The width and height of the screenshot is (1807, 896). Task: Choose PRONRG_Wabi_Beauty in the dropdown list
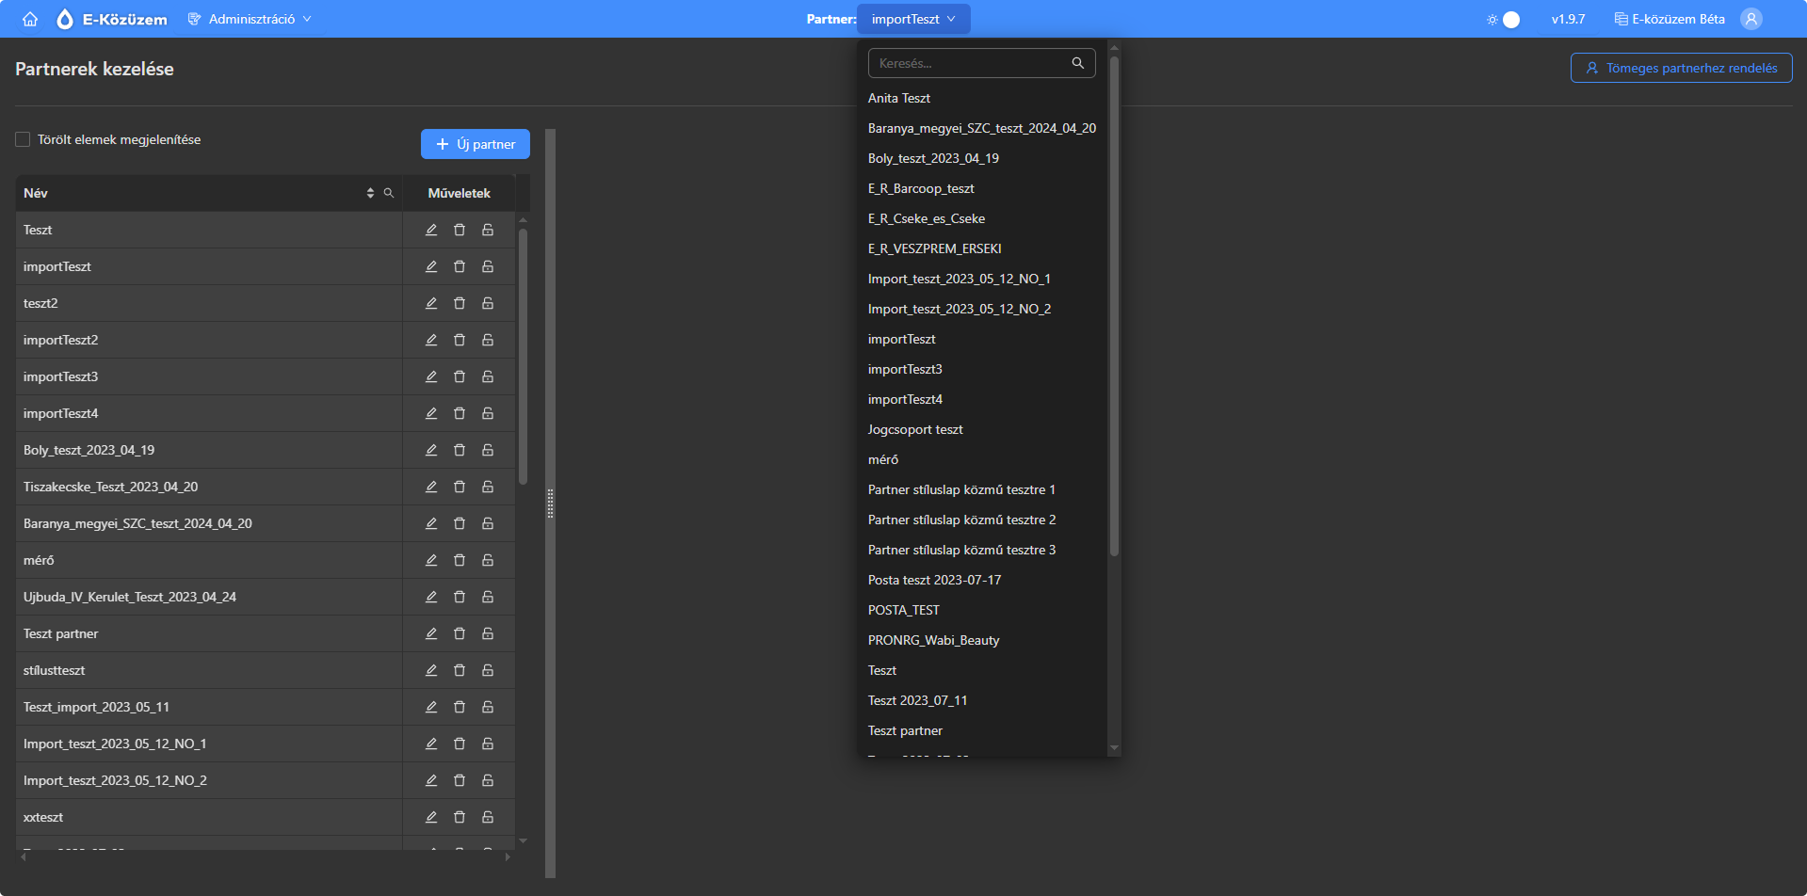coord(933,640)
